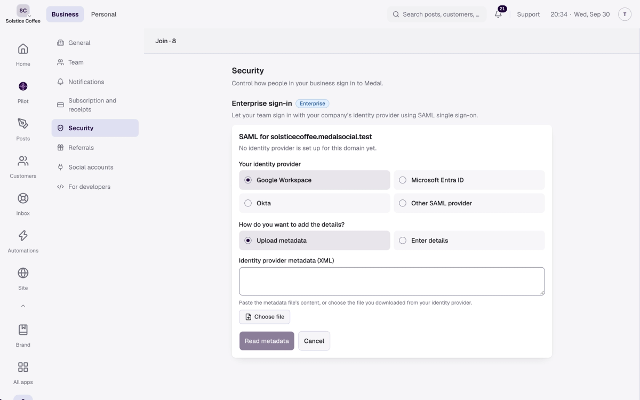Open Social accounts settings page

coord(95,167)
